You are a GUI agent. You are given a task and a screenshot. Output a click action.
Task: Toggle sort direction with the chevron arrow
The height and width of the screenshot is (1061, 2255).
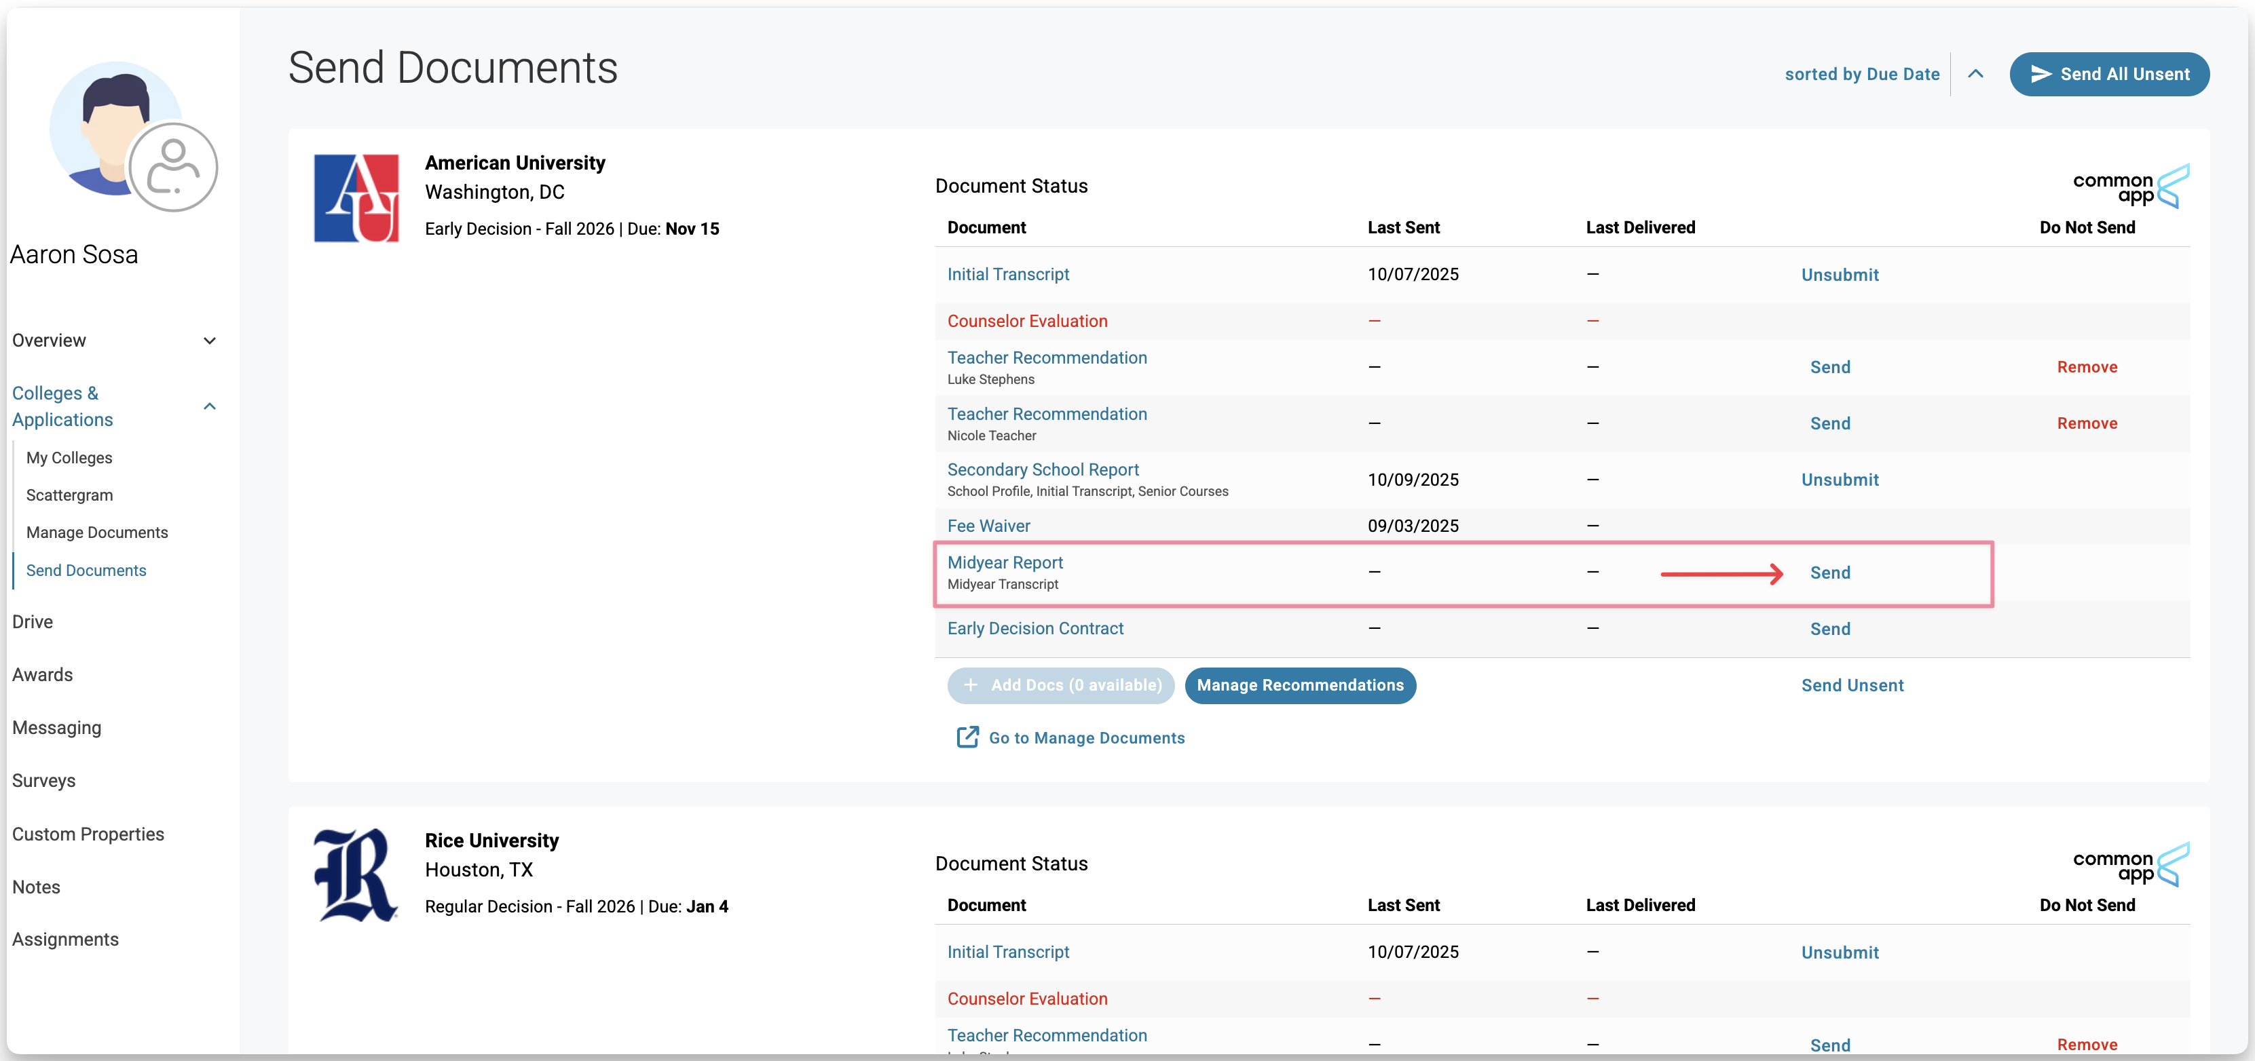tap(1976, 75)
